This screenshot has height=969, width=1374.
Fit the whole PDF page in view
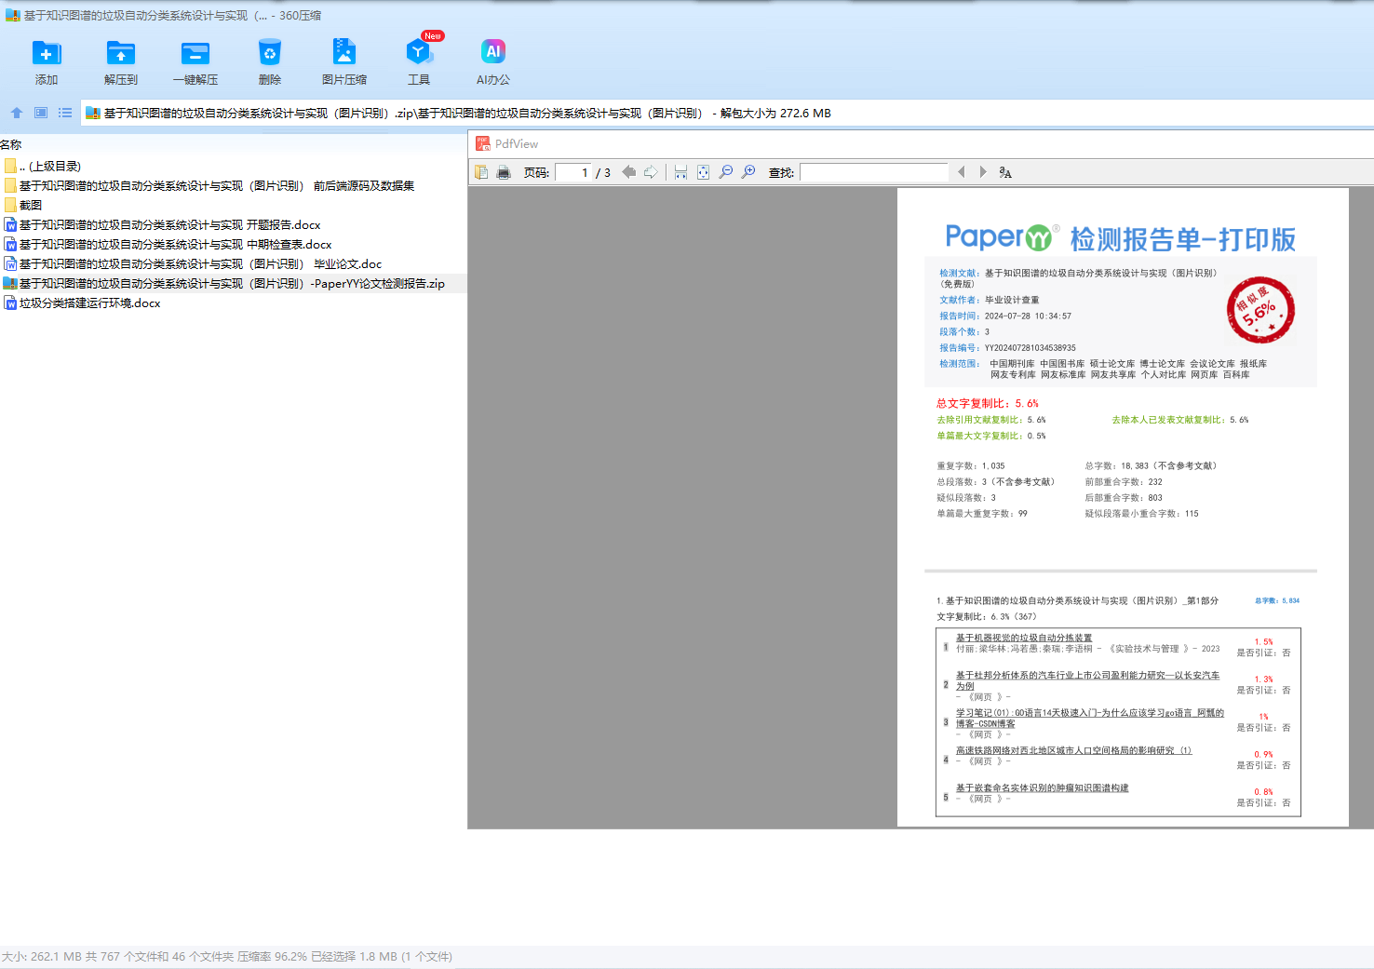pos(703,172)
